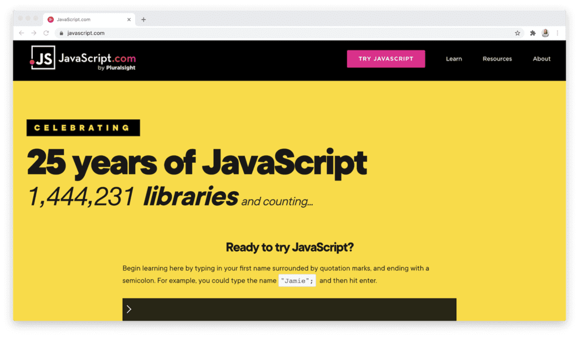Open the extensions puzzle-piece icon
Image resolution: width=579 pixels, height=337 pixels.
coord(533,33)
